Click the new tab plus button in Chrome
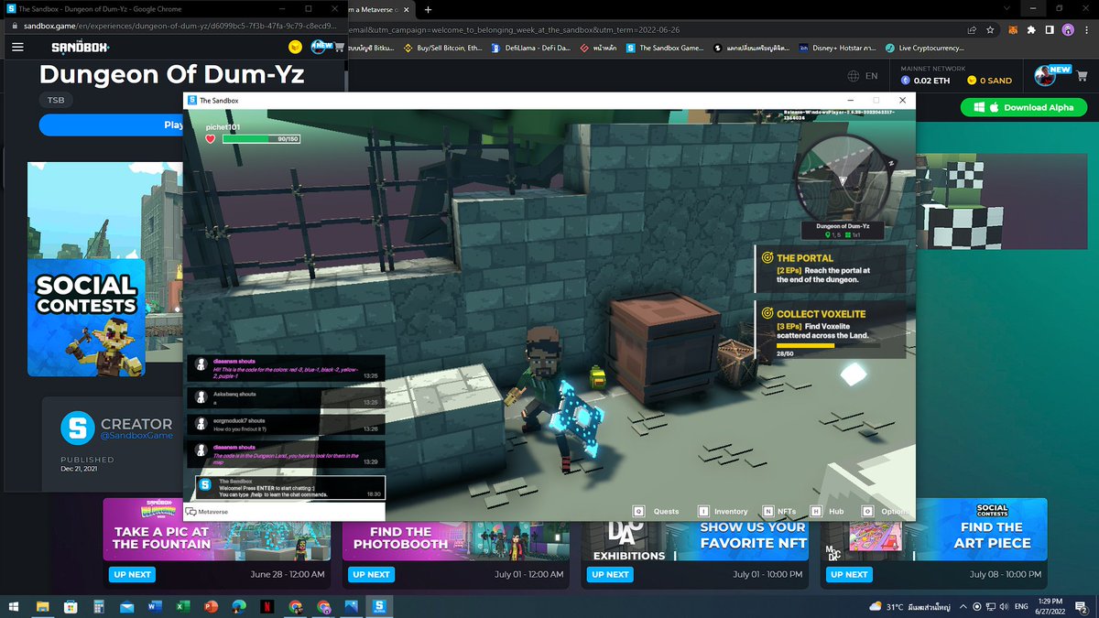The width and height of the screenshot is (1099, 618). [428, 9]
